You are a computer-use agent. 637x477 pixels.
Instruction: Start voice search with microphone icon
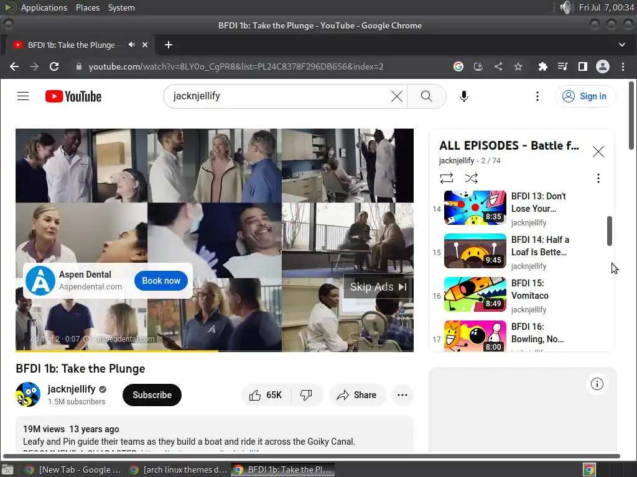pos(463,96)
